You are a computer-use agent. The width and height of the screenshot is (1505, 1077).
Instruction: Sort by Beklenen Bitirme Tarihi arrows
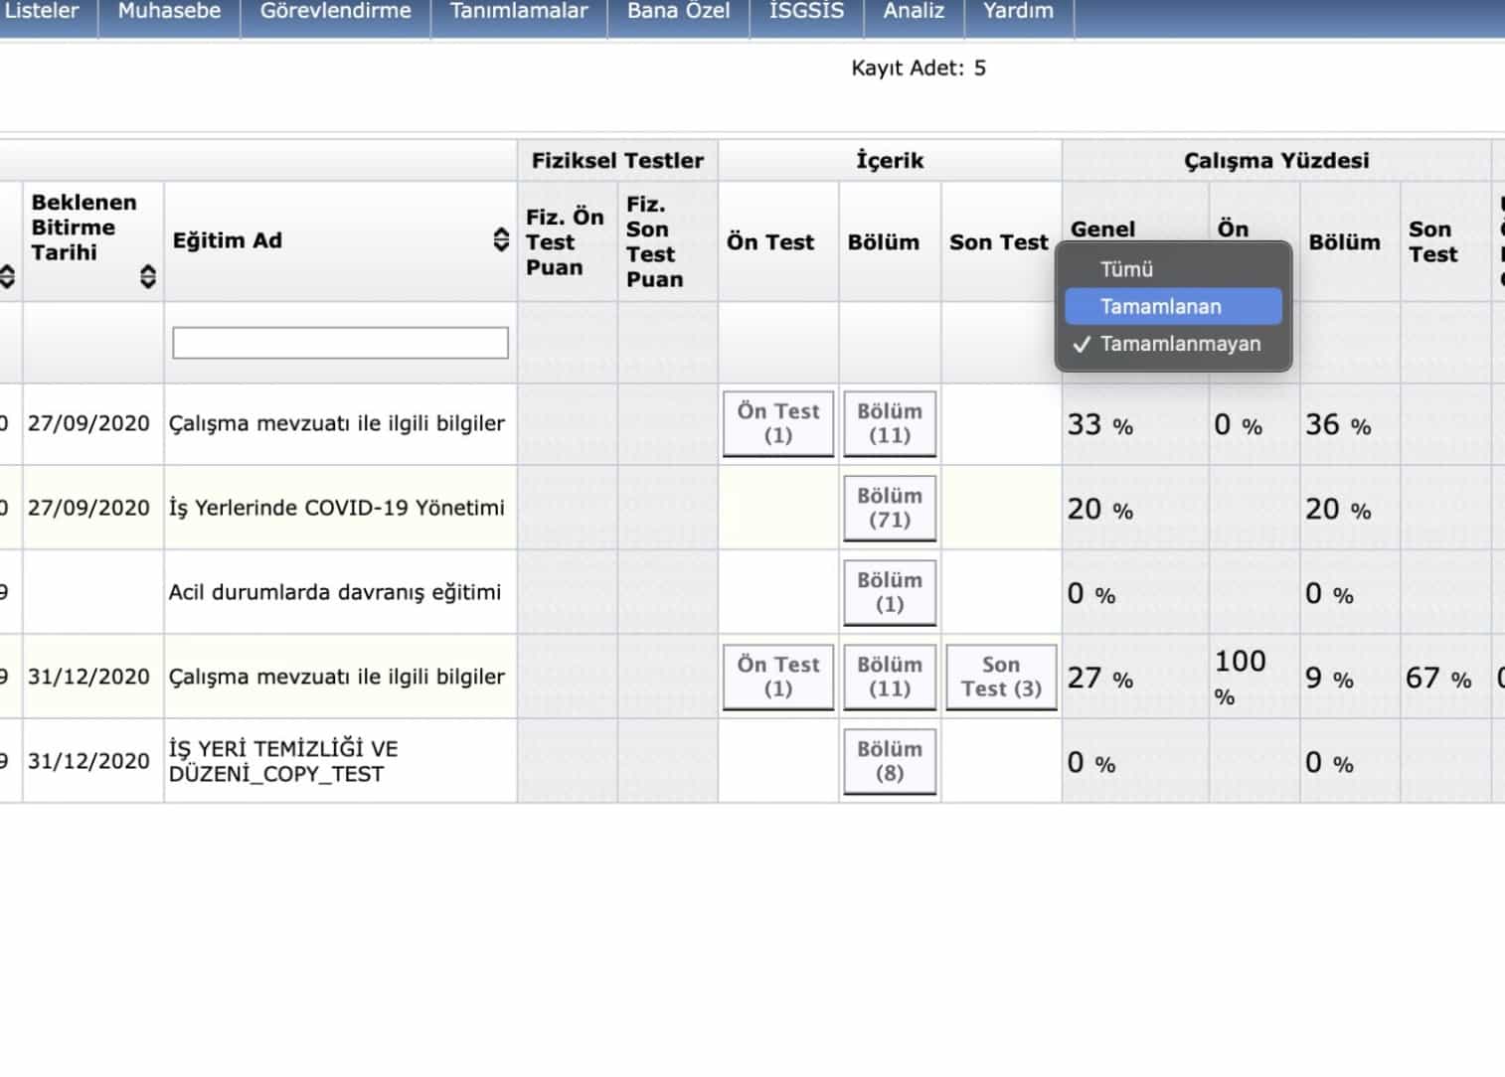coord(148,276)
